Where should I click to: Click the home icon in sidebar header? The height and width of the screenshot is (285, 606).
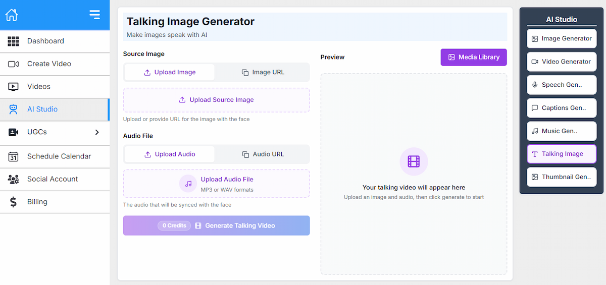click(x=12, y=15)
